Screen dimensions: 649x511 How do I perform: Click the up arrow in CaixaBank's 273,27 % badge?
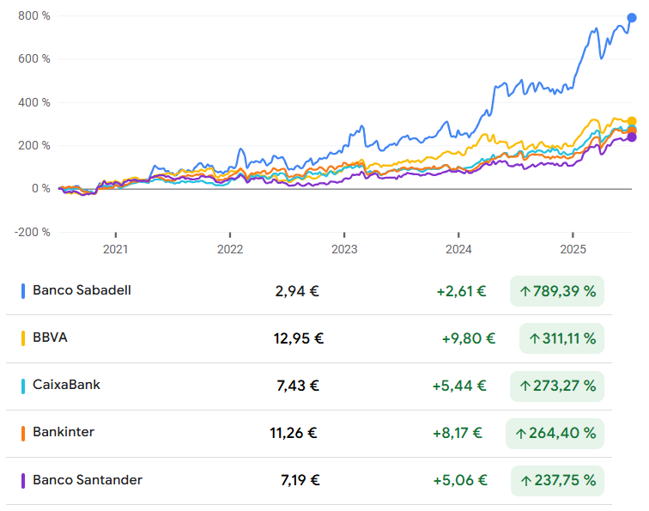click(x=523, y=386)
